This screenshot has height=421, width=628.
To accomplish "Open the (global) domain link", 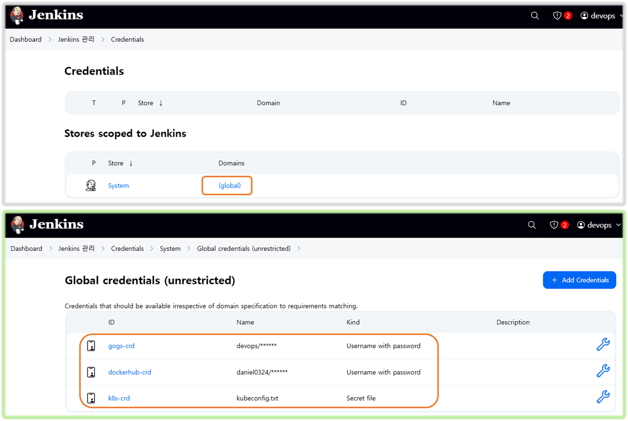I will pos(230,185).
